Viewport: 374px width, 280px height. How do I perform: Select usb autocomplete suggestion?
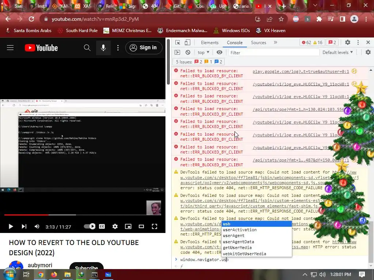click(257, 224)
